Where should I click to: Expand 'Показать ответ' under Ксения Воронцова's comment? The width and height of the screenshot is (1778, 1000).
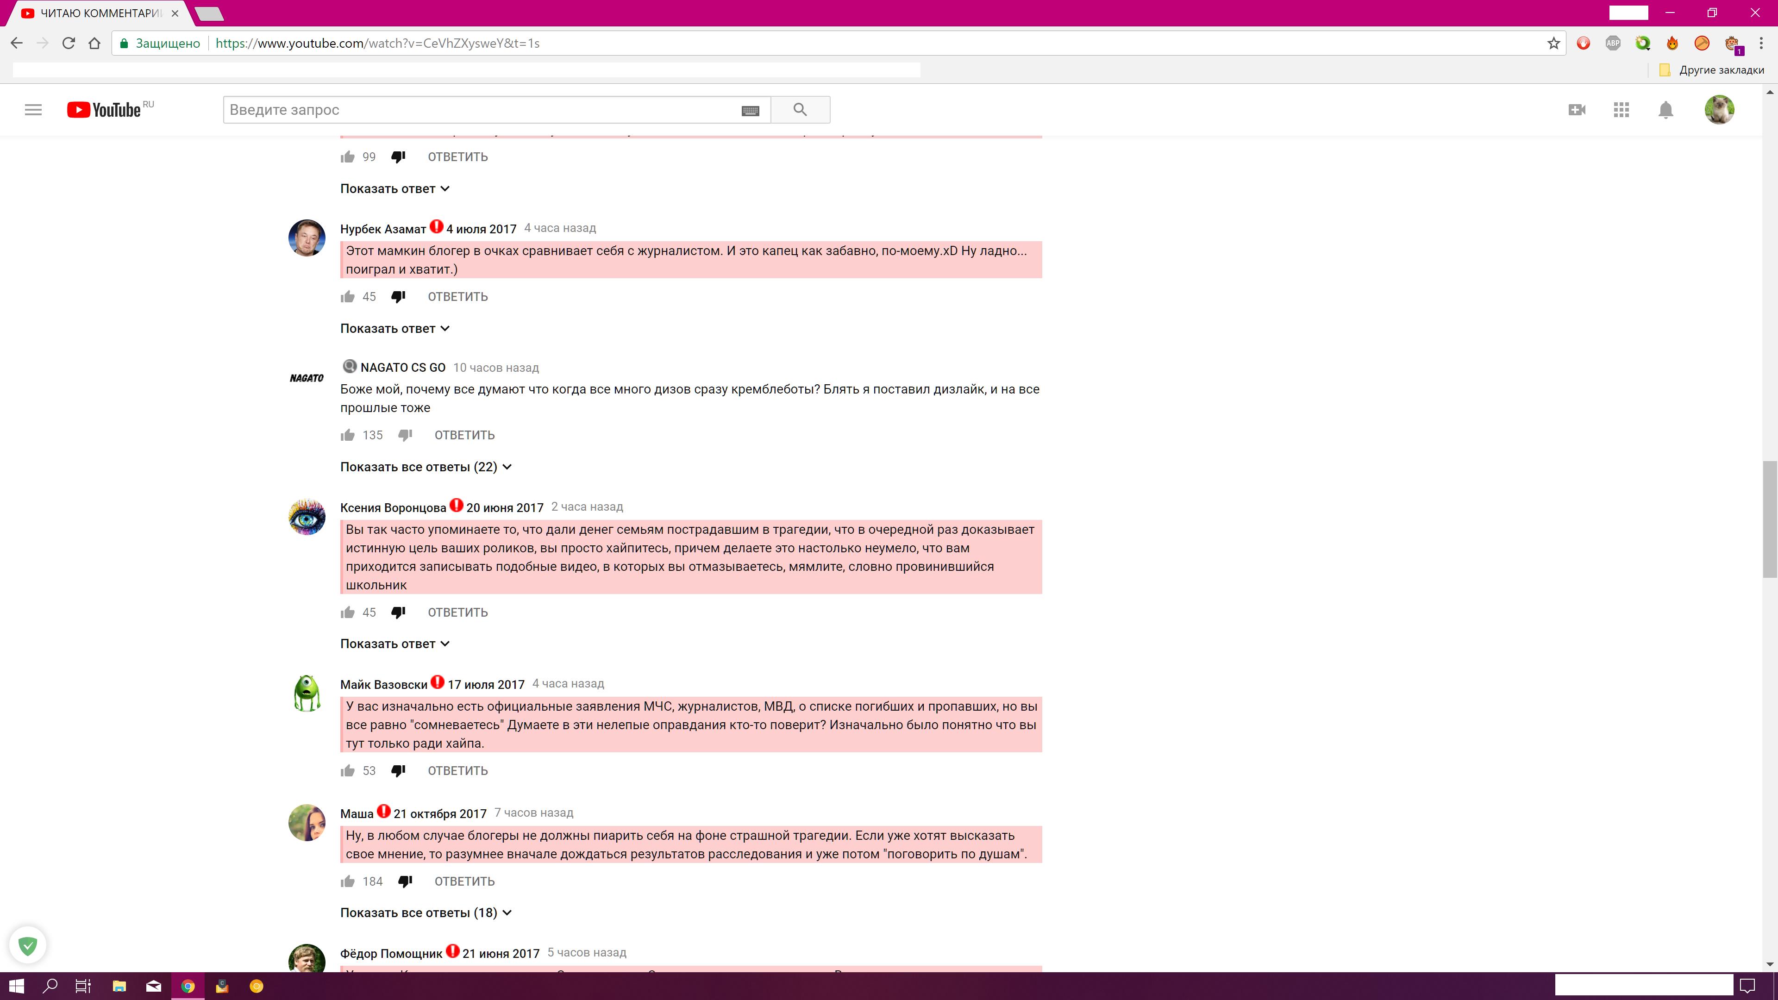click(395, 644)
